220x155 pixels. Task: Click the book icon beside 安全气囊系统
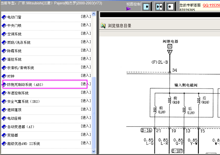pos(4,101)
